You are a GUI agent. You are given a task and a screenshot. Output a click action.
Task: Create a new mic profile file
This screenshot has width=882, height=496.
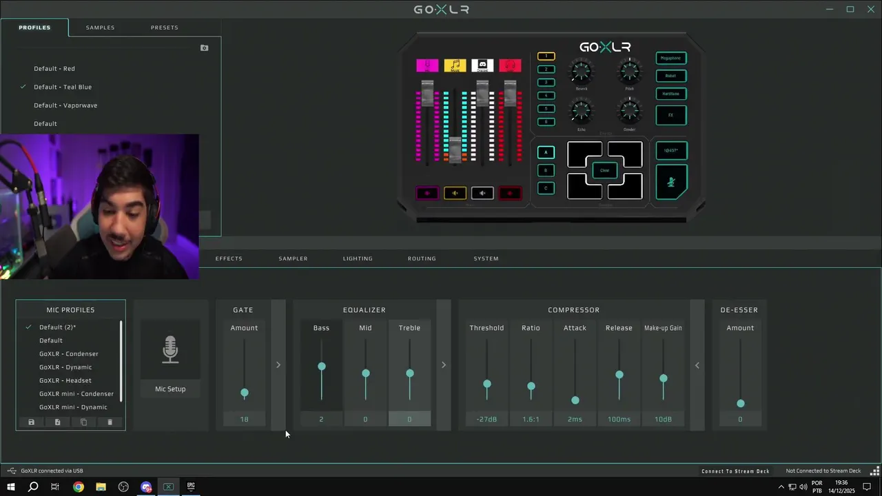pos(57,422)
